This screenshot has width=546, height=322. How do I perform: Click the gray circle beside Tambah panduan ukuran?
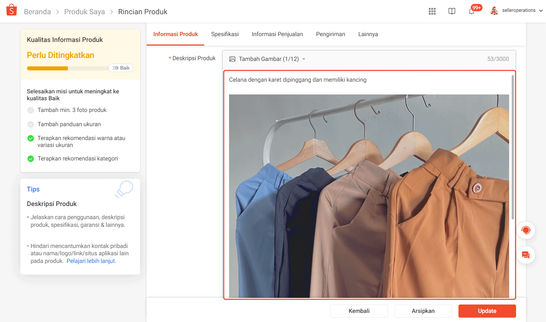pos(31,124)
